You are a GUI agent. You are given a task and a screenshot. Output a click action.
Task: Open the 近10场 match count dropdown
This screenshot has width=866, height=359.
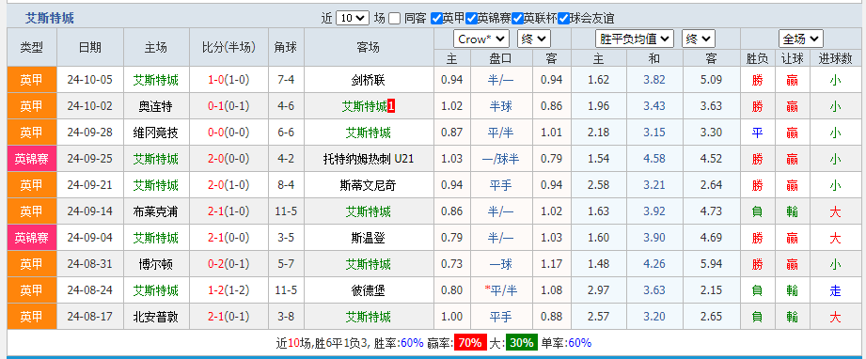[x=353, y=18]
